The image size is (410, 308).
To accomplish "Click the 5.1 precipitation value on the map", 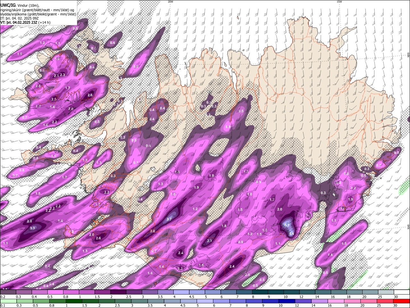I will tap(287, 225).
